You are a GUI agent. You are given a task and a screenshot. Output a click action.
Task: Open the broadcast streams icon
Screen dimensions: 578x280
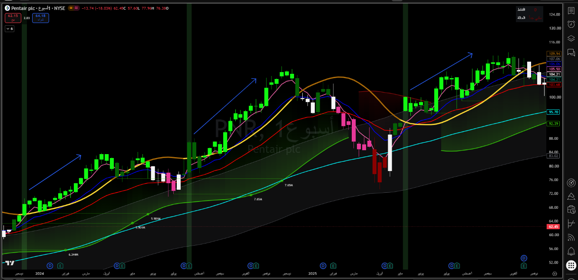pyautogui.click(x=571, y=237)
